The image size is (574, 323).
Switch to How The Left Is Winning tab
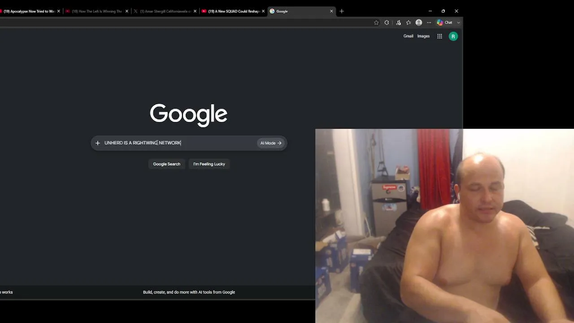pos(97,11)
